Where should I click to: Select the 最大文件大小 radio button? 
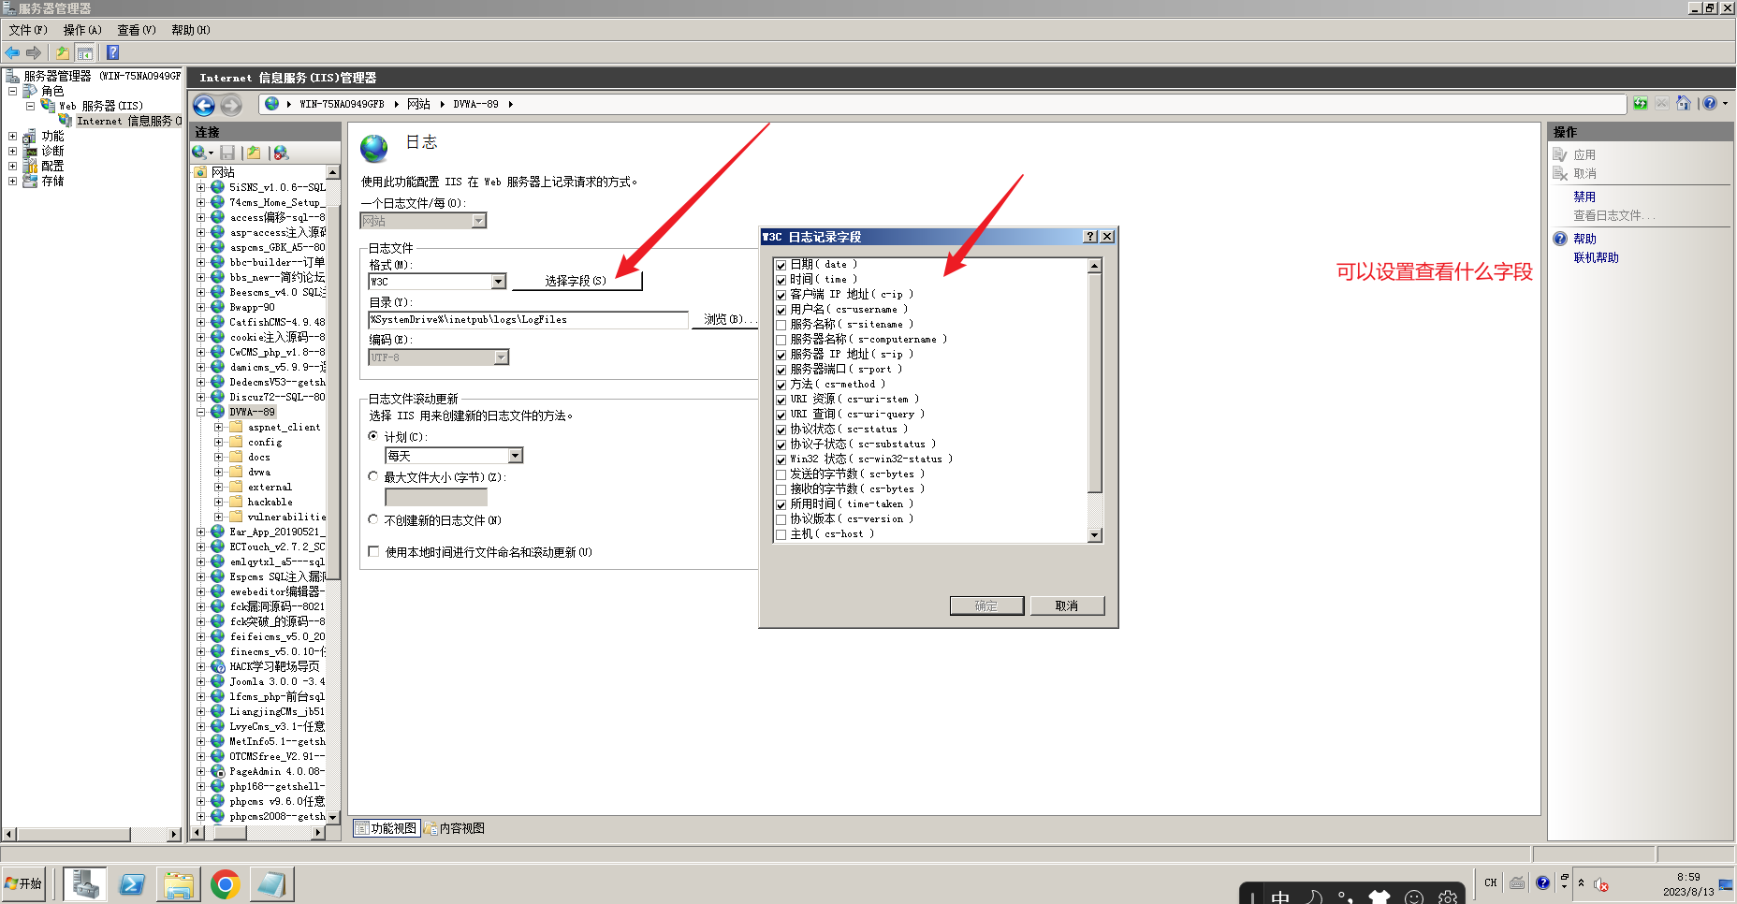(x=373, y=475)
